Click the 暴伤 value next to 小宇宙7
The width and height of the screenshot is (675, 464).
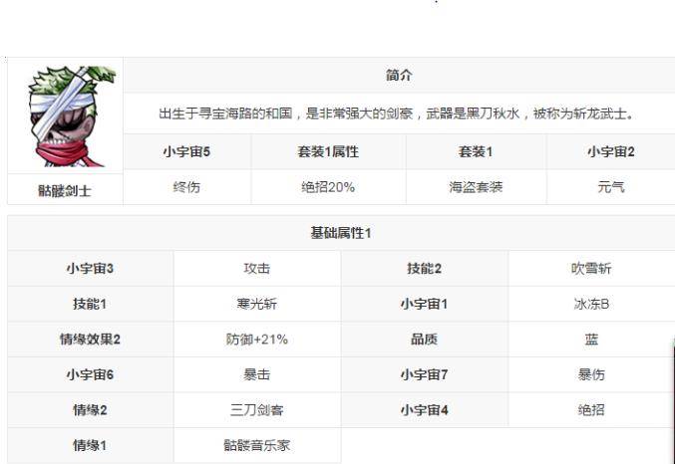(x=591, y=374)
